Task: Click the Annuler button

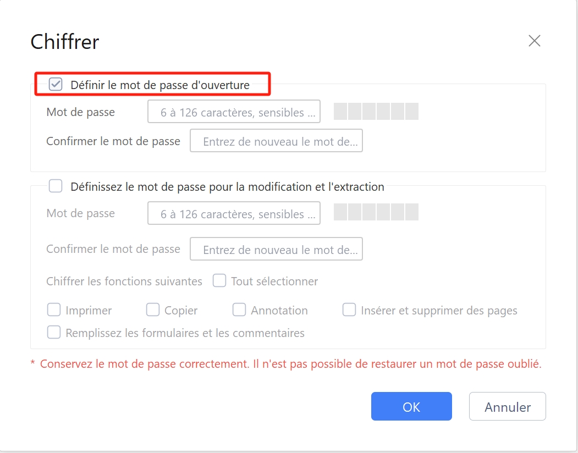Action: 507,406
